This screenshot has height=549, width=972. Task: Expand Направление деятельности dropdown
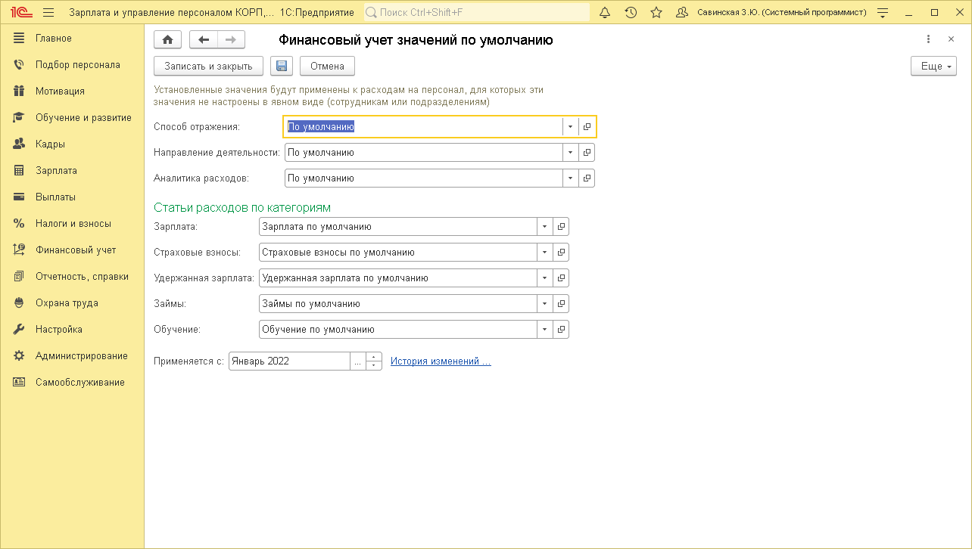570,153
